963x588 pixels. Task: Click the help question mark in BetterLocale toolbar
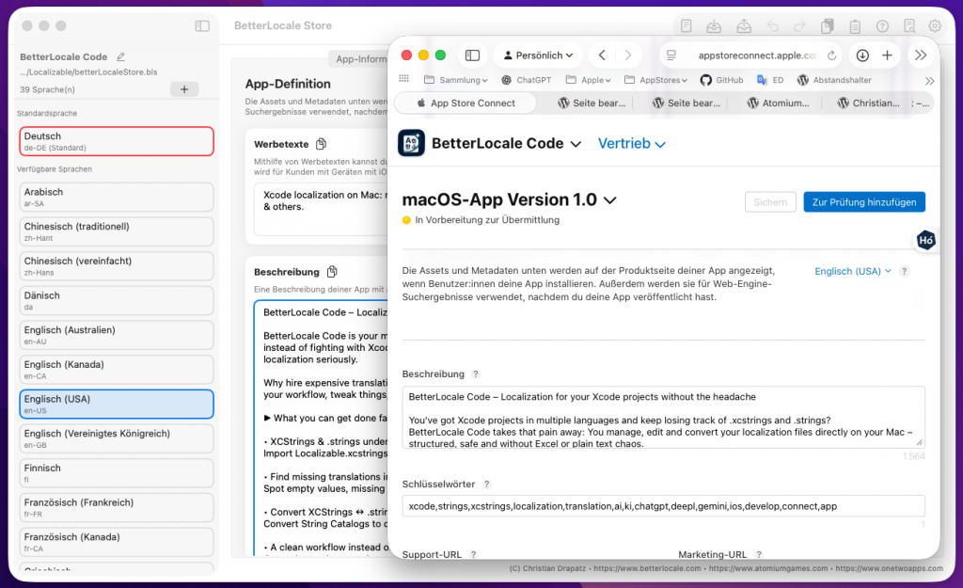click(x=882, y=26)
